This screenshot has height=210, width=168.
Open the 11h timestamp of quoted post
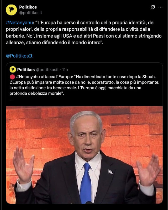tap(65, 70)
